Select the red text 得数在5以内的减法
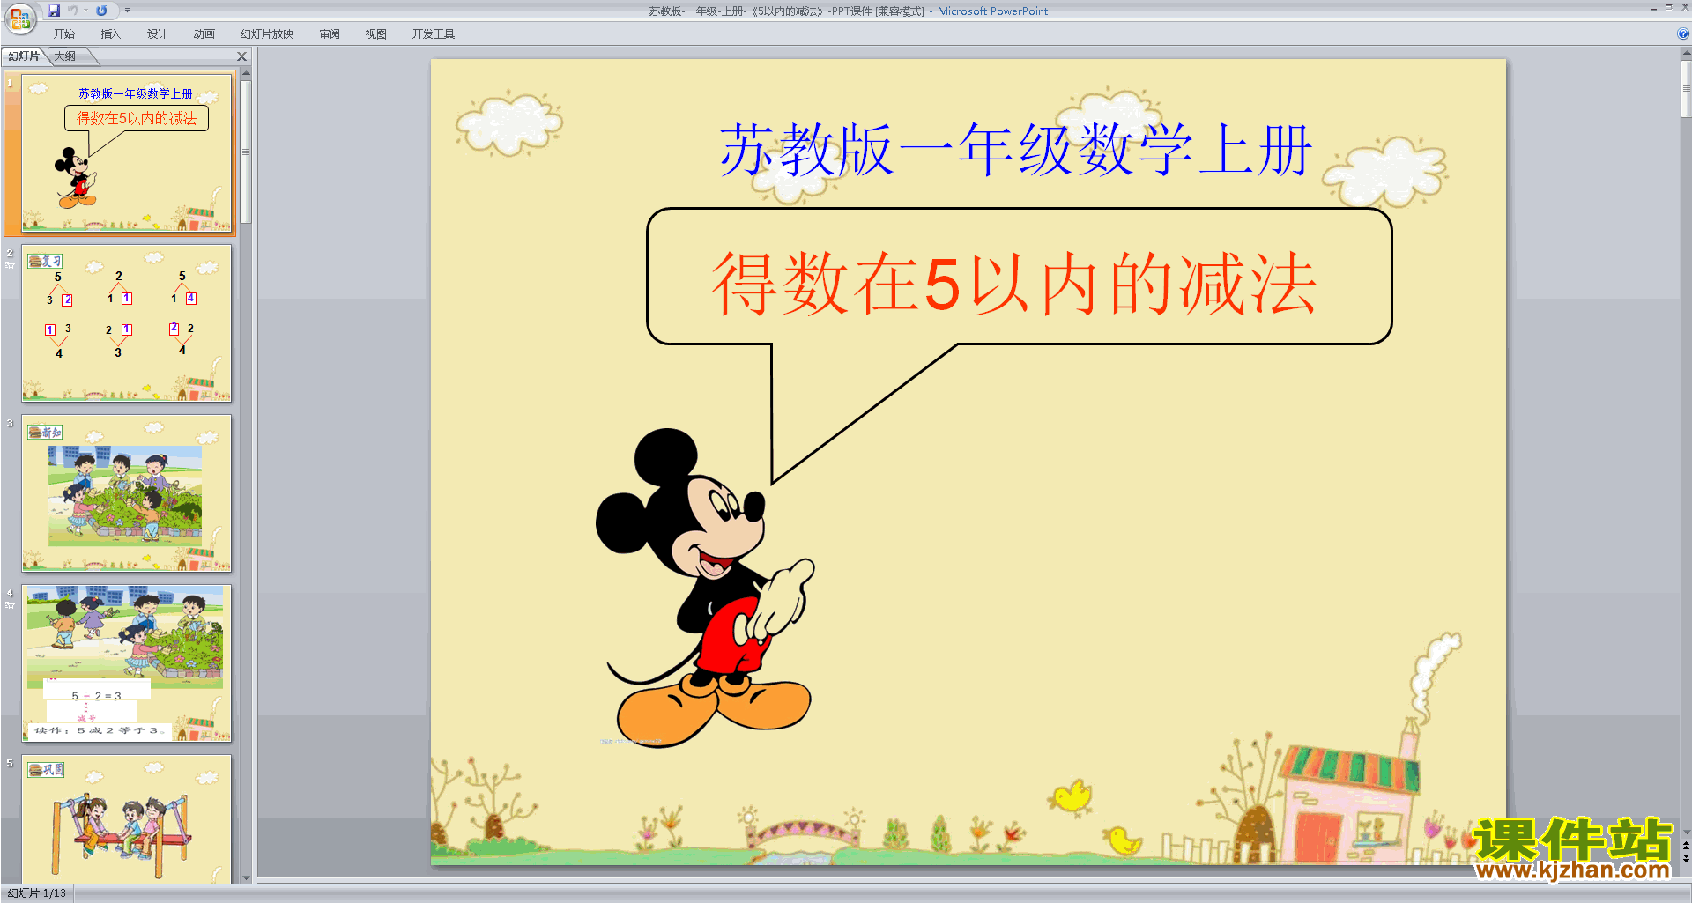The height and width of the screenshot is (903, 1692). coord(1013,284)
